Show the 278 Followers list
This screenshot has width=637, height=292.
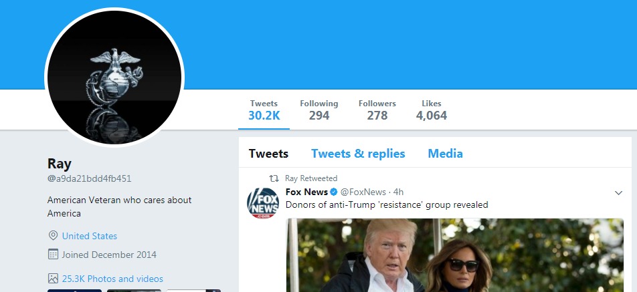pos(377,110)
